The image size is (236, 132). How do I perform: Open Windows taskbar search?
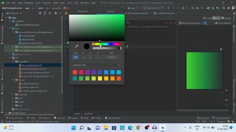(81, 128)
